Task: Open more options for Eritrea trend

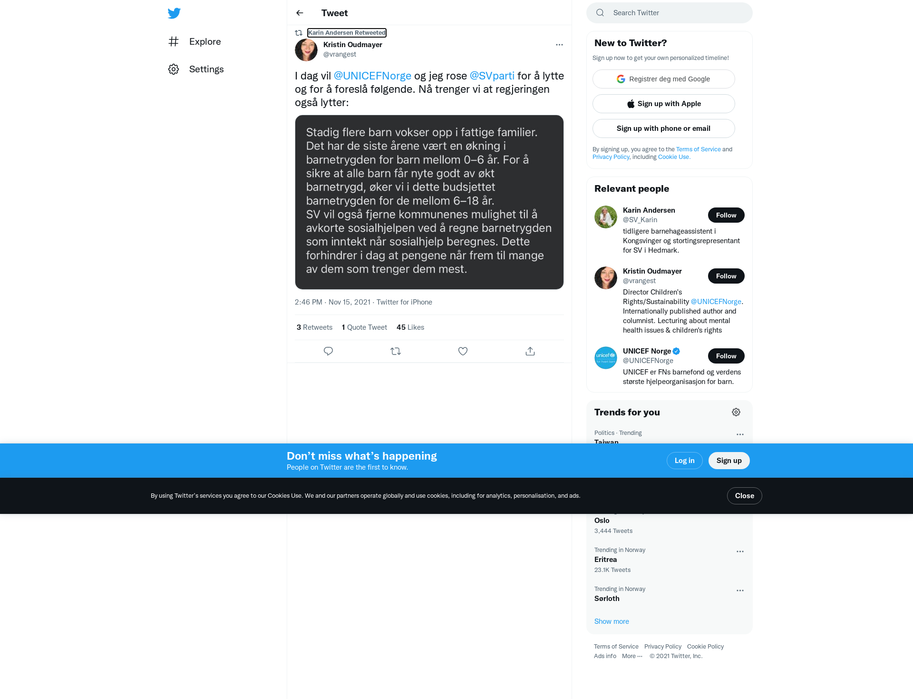Action: (x=740, y=551)
